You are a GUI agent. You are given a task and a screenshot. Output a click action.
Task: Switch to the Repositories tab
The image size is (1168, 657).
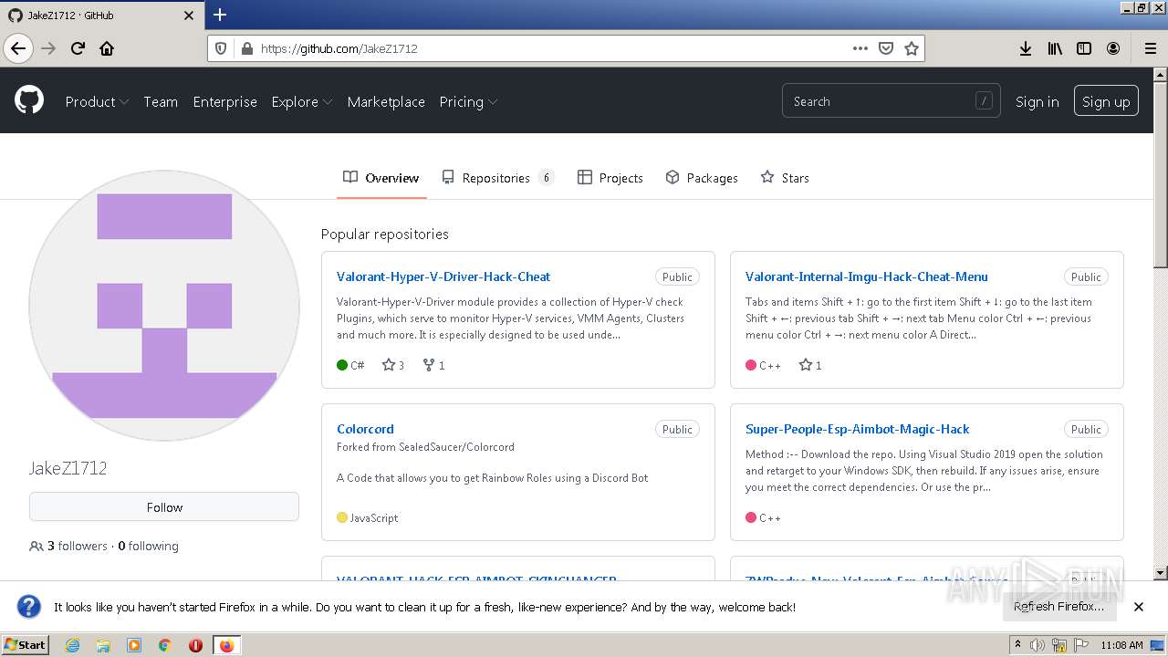(x=495, y=178)
